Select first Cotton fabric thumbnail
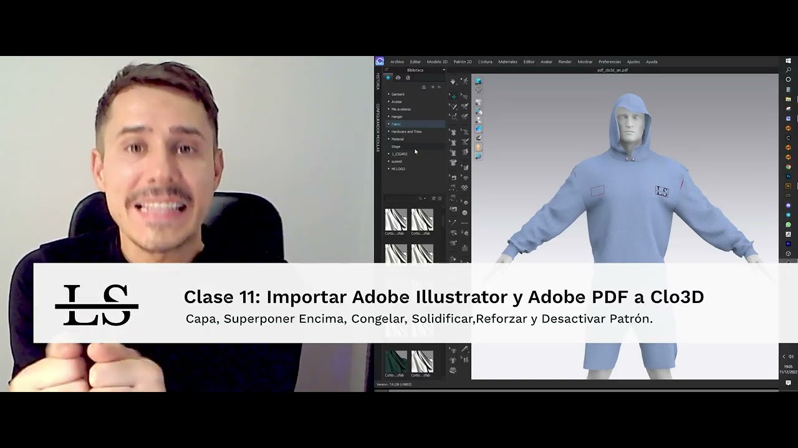Viewport: 798px width, 448px height. point(396,220)
